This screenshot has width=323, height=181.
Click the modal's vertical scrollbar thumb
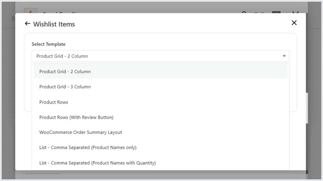(x=307, y=108)
